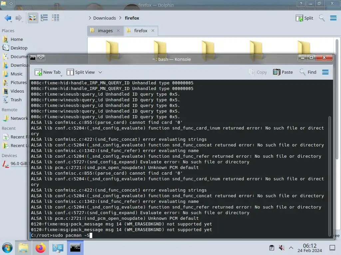Click Downloads in Dolphin breadcrumb

(105, 18)
